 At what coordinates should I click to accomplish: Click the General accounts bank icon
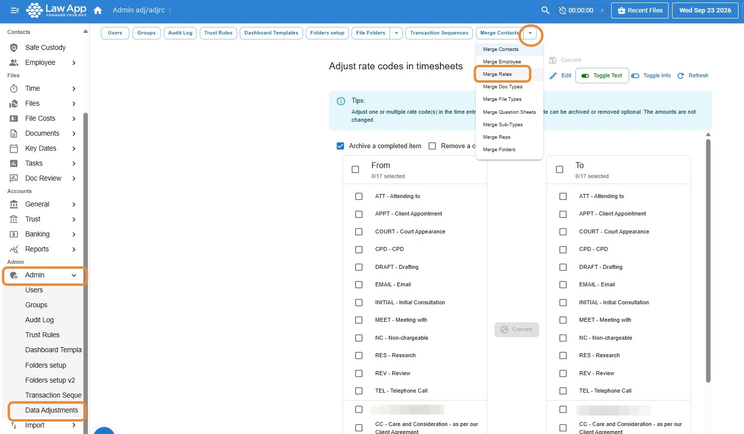[x=14, y=204]
